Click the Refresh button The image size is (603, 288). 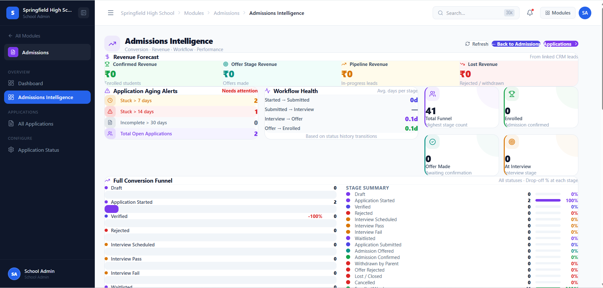pyautogui.click(x=477, y=44)
